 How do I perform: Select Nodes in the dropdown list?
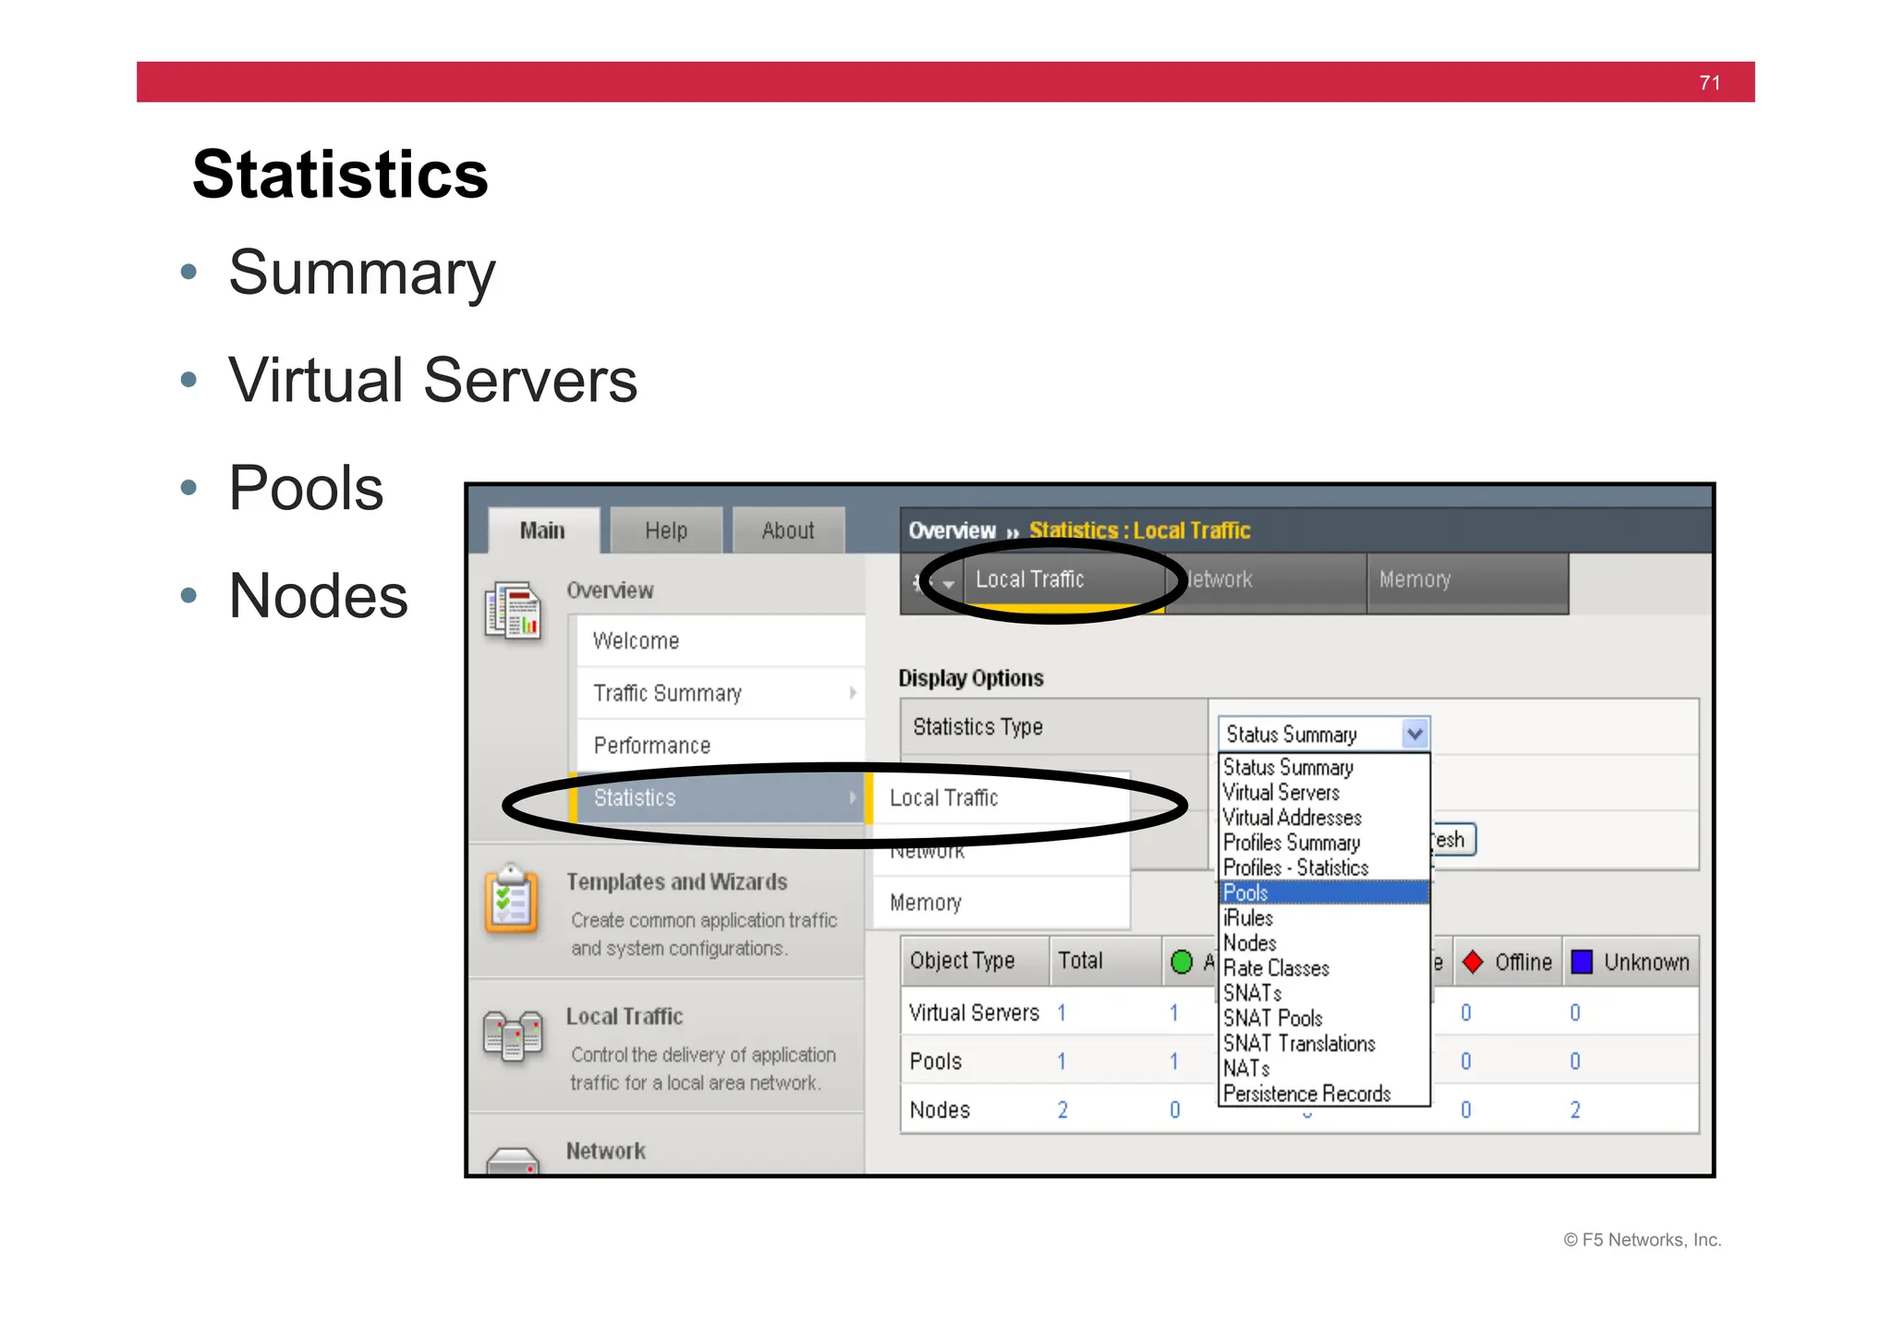tap(1324, 943)
